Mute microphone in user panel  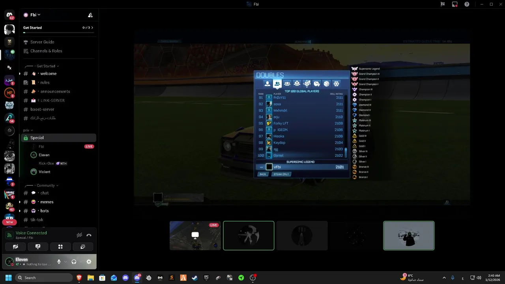[x=59, y=262]
